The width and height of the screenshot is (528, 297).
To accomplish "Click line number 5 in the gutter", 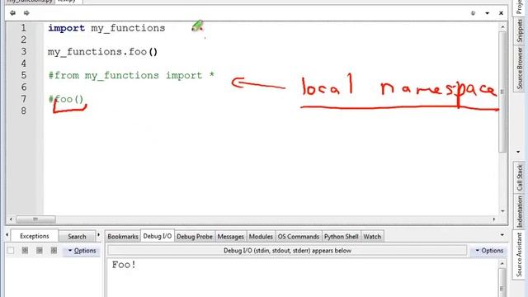I will (x=24, y=75).
